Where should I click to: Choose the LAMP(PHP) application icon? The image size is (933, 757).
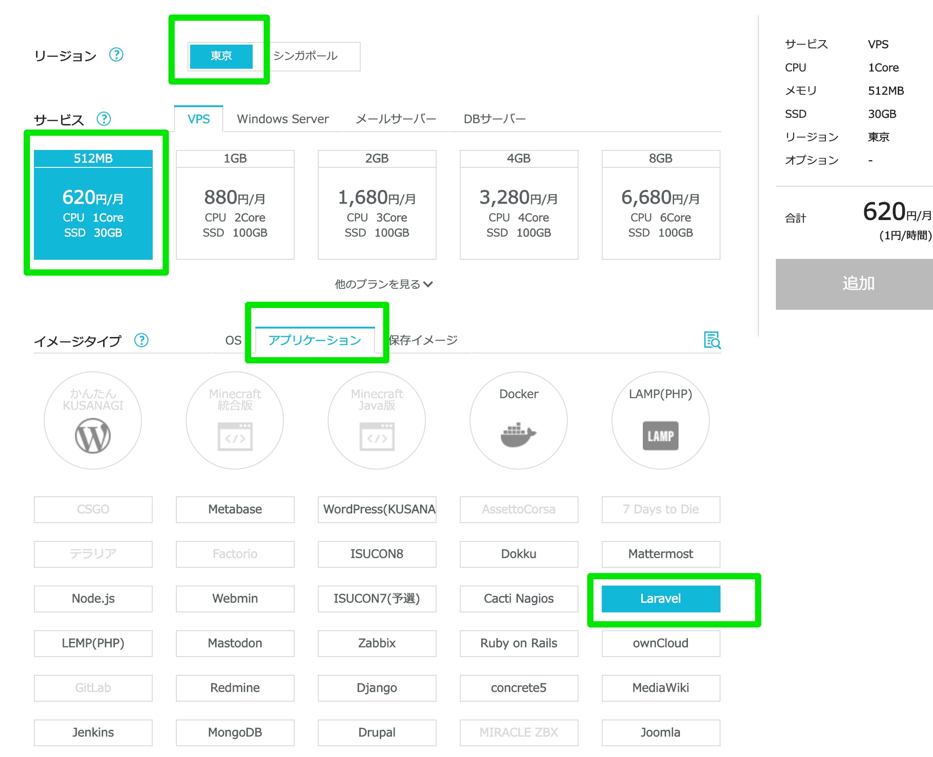[x=660, y=420]
